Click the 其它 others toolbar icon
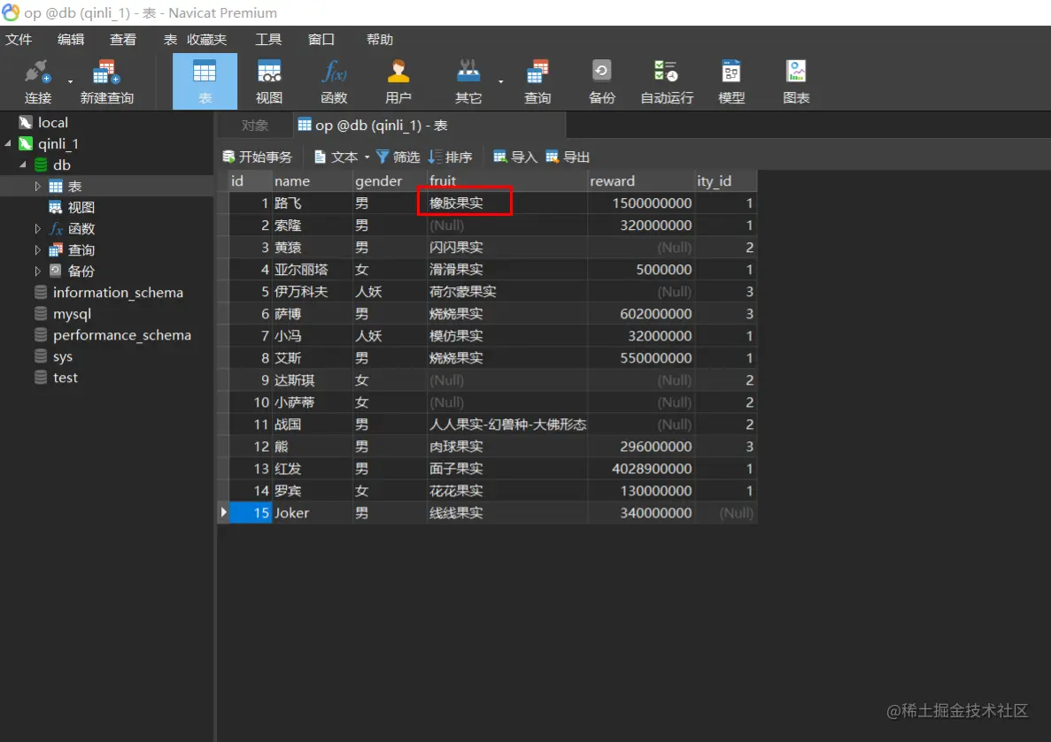This screenshot has height=742, width=1051. (x=468, y=81)
